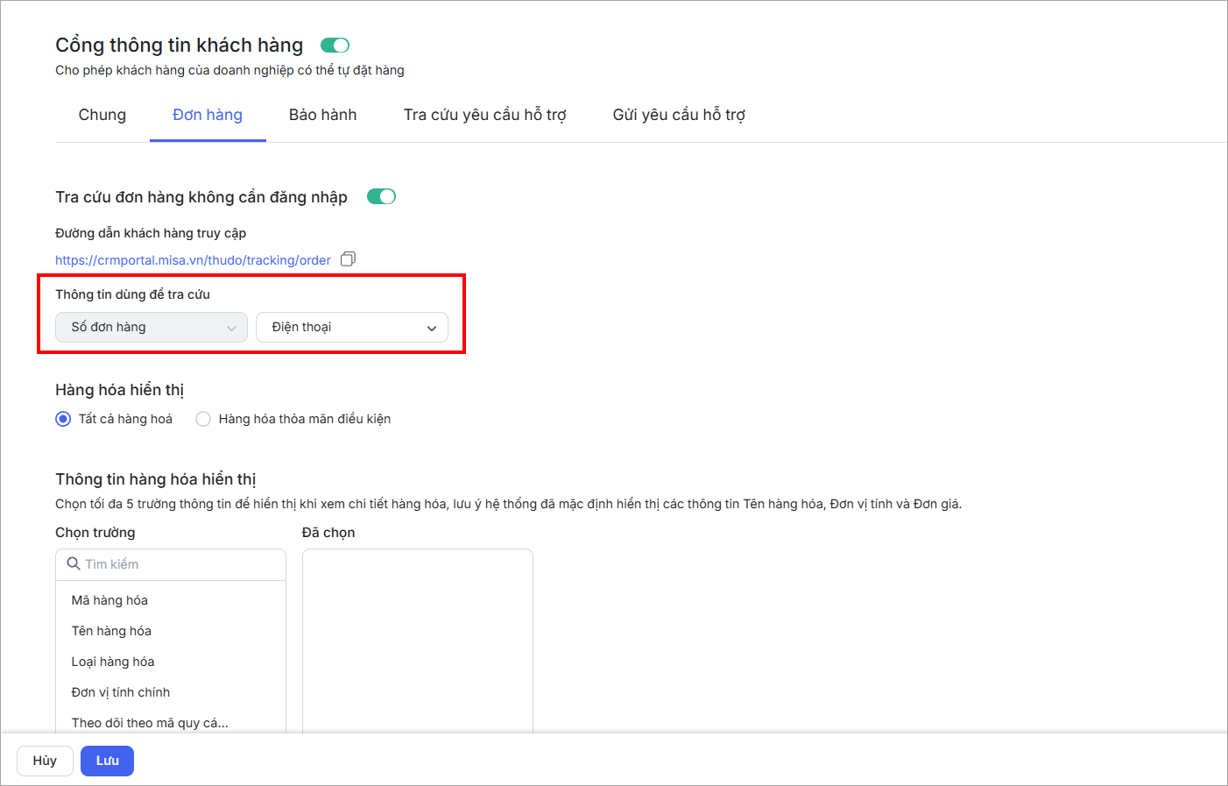The image size is (1228, 786).
Task: Save settings with Lưu button
Action: [107, 761]
